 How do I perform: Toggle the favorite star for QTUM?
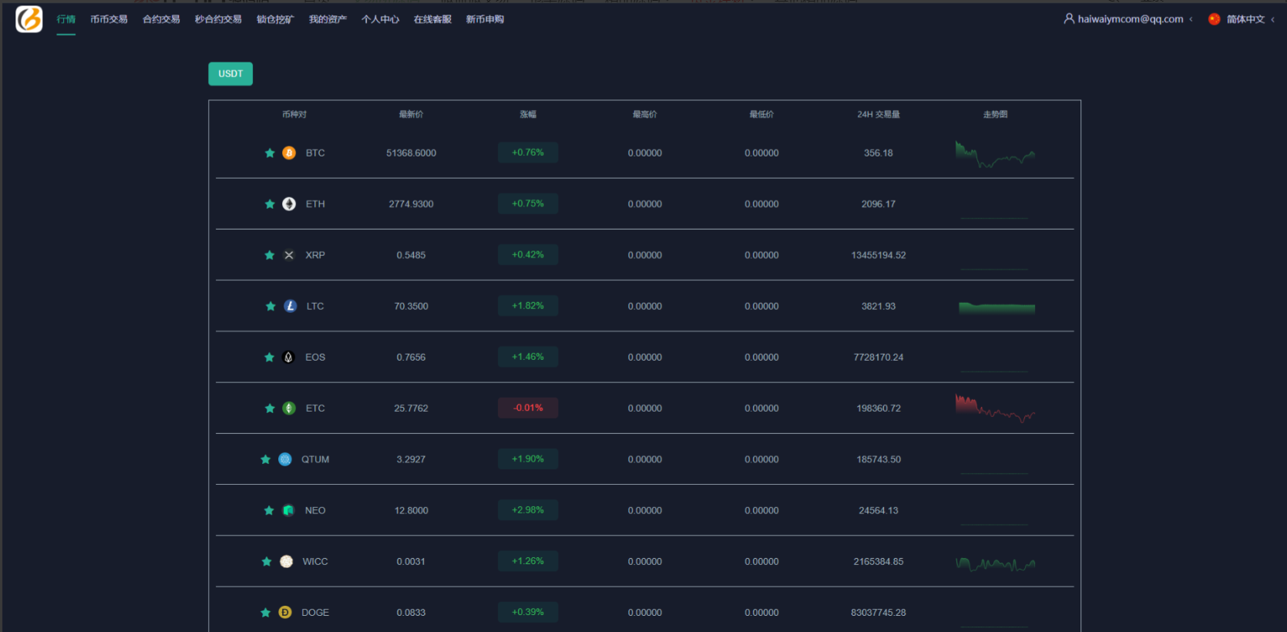tap(266, 459)
